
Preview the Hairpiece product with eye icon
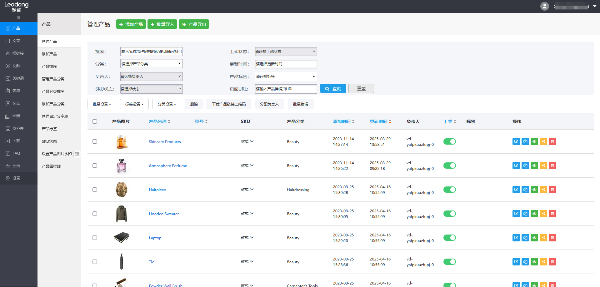[x=534, y=190]
